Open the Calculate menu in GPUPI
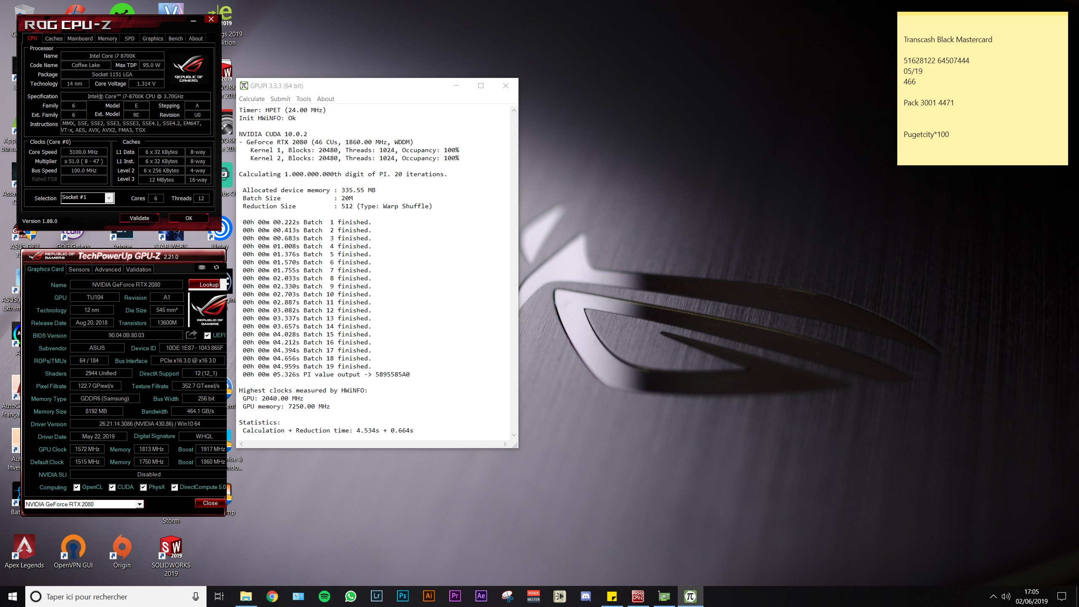The image size is (1079, 607). [252, 99]
